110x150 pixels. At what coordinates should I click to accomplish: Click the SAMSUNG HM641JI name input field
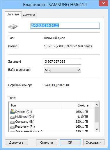pyautogui.click(x=65, y=26)
